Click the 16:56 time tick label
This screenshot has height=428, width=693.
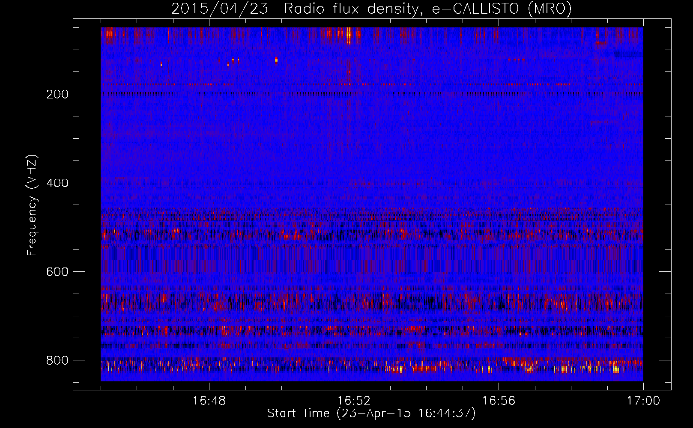pyautogui.click(x=499, y=401)
